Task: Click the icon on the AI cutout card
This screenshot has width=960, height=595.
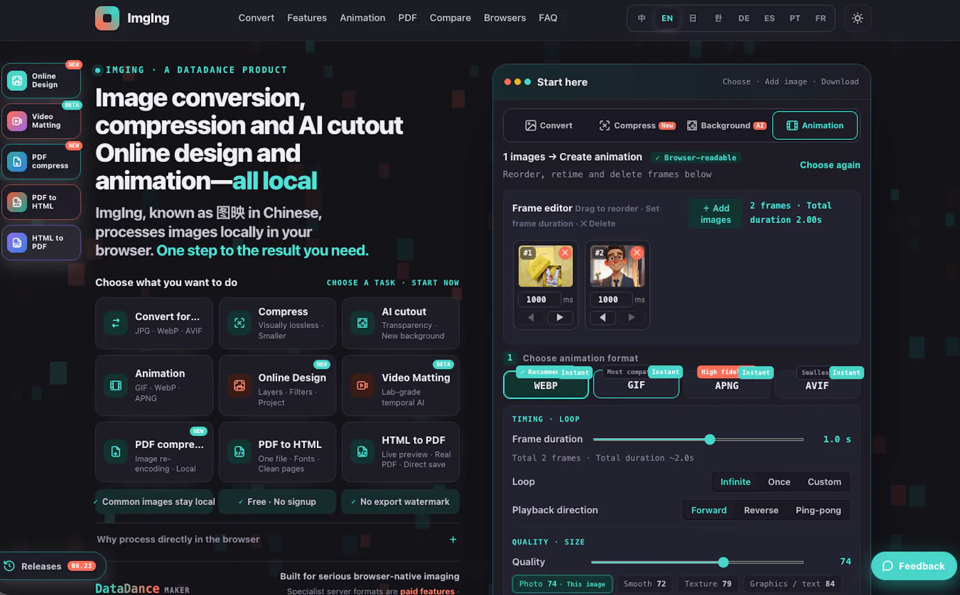Action: pos(362,323)
